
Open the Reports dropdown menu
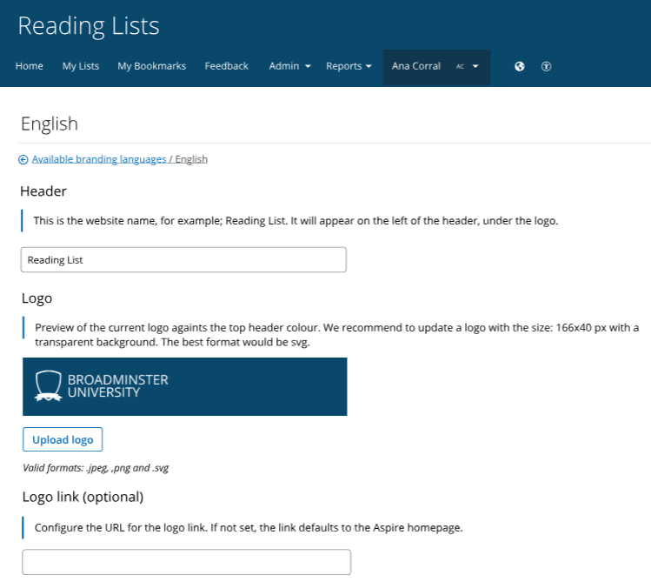(349, 66)
